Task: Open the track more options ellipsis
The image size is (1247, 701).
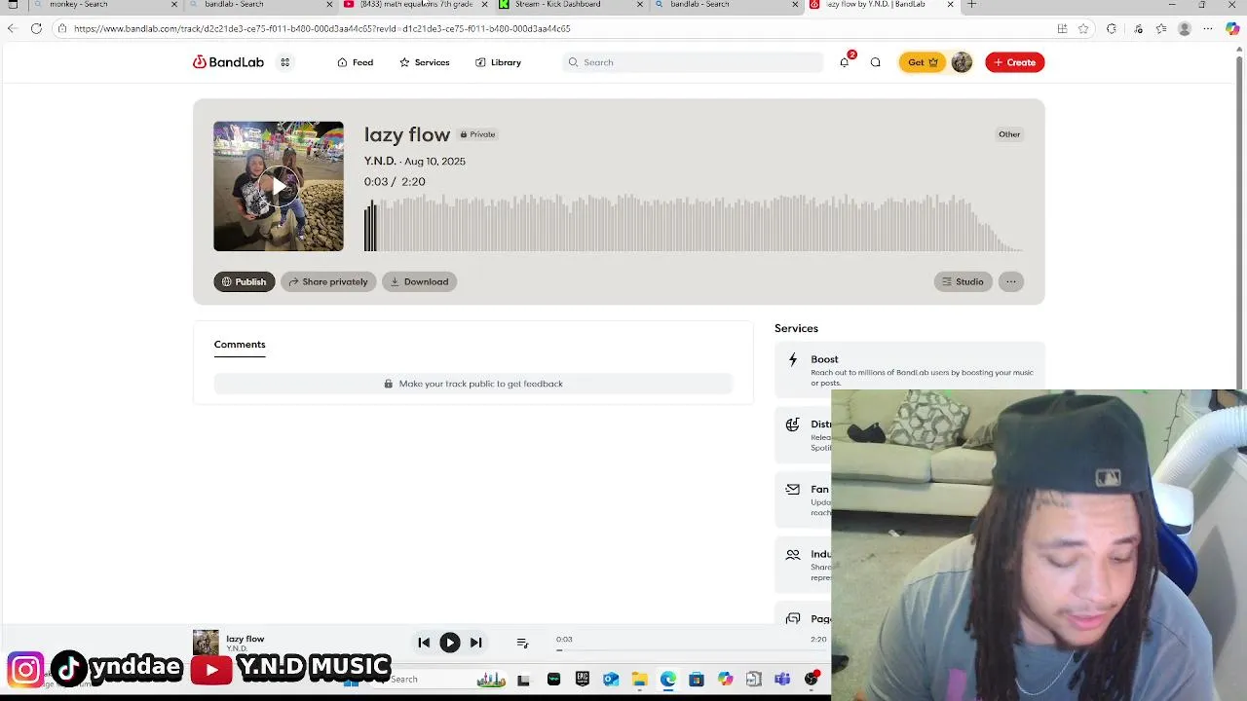Action: tap(1011, 281)
